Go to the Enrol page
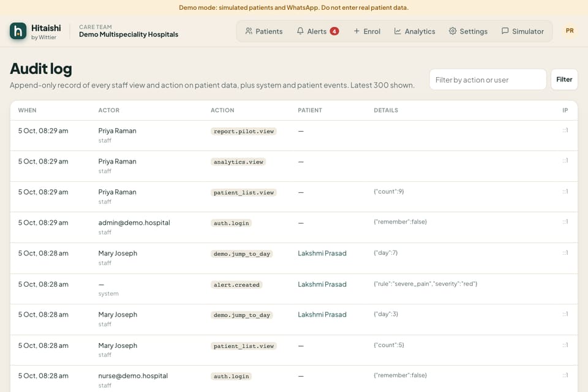Viewport: 588px width, 392px height. 367,31
